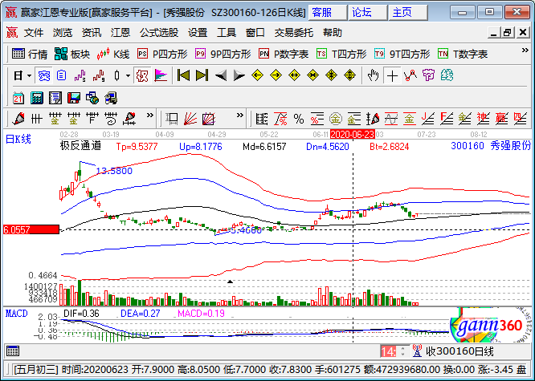The image size is (535, 381).
Task: Click yellow diamond right-arrow icon
Action: click(276, 75)
